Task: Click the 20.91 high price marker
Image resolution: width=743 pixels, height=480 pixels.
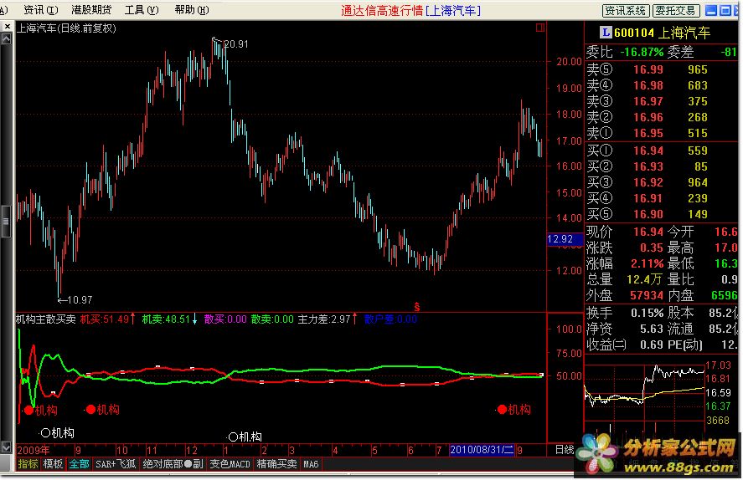Action: click(x=235, y=44)
